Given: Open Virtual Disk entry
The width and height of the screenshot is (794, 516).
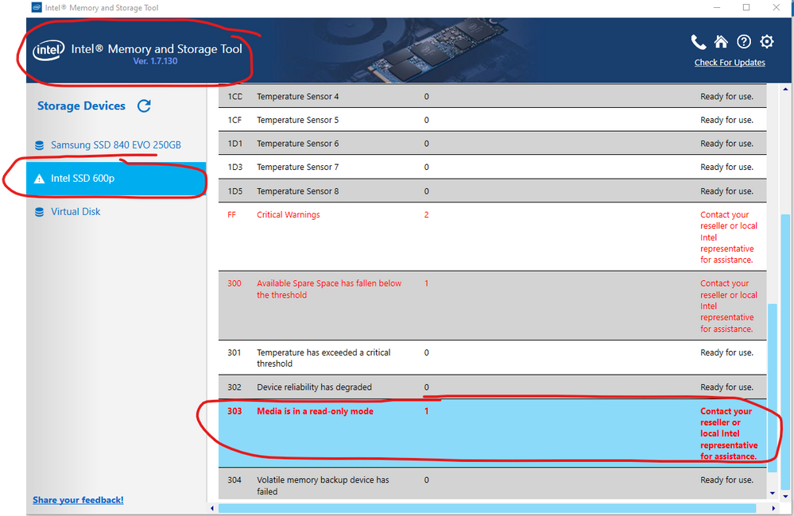Looking at the screenshot, I should point(76,212).
